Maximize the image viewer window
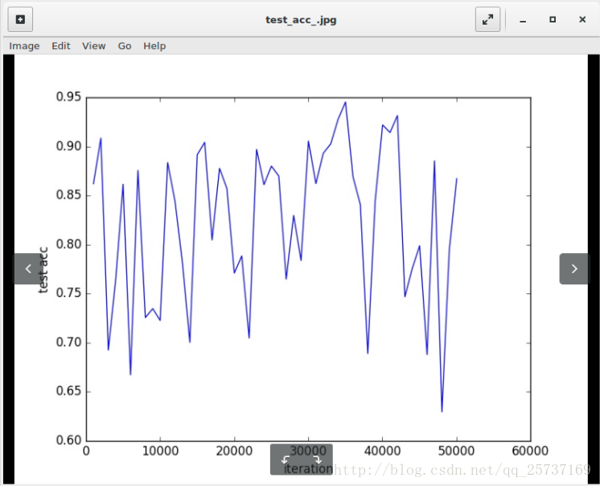 [x=553, y=19]
